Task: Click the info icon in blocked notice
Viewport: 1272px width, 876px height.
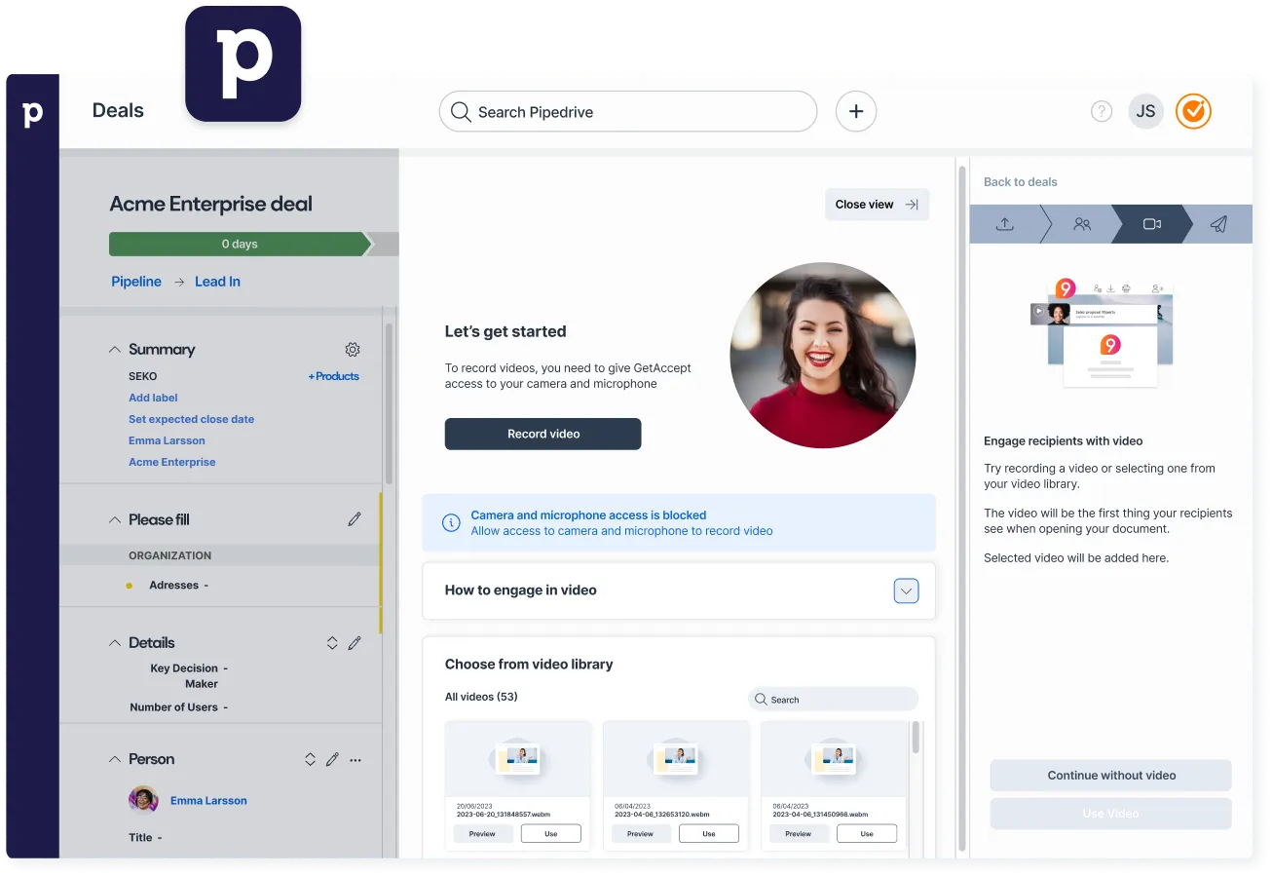Action: (451, 523)
